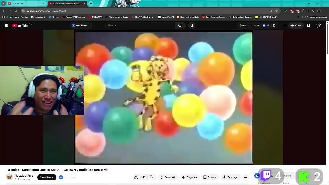Open the new tab plus button
Viewport: 329px width, 185px height.
point(91,4)
